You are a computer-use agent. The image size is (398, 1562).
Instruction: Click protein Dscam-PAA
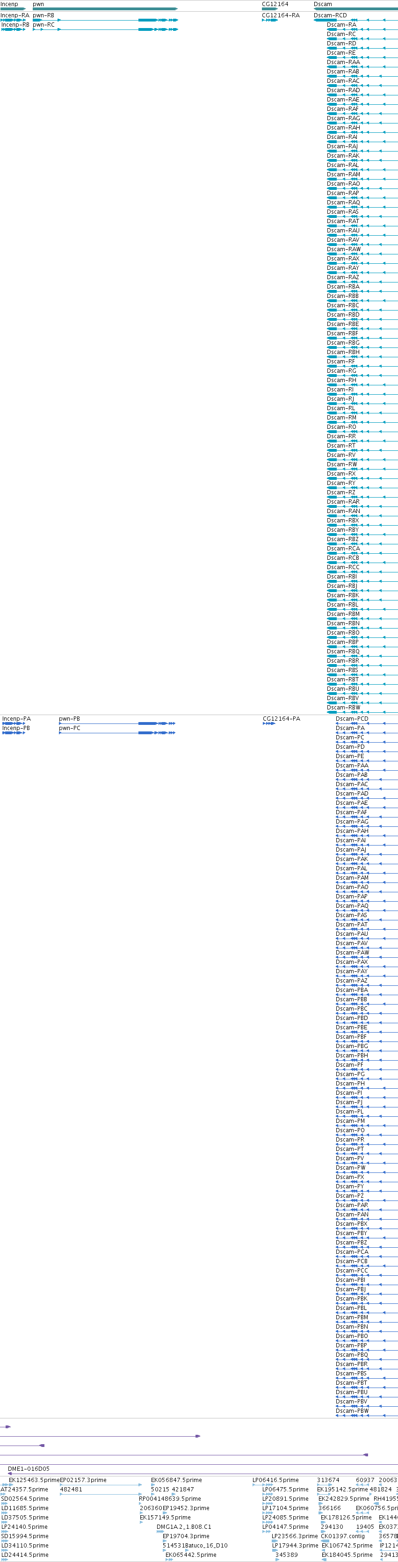(x=352, y=766)
